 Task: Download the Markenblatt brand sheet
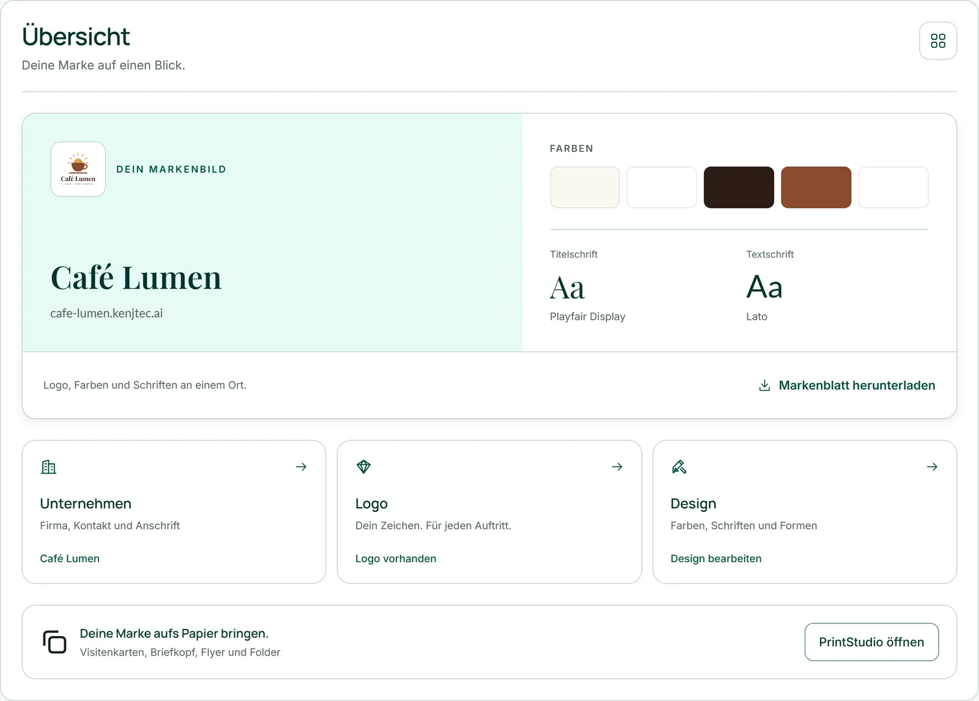pos(847,385)
